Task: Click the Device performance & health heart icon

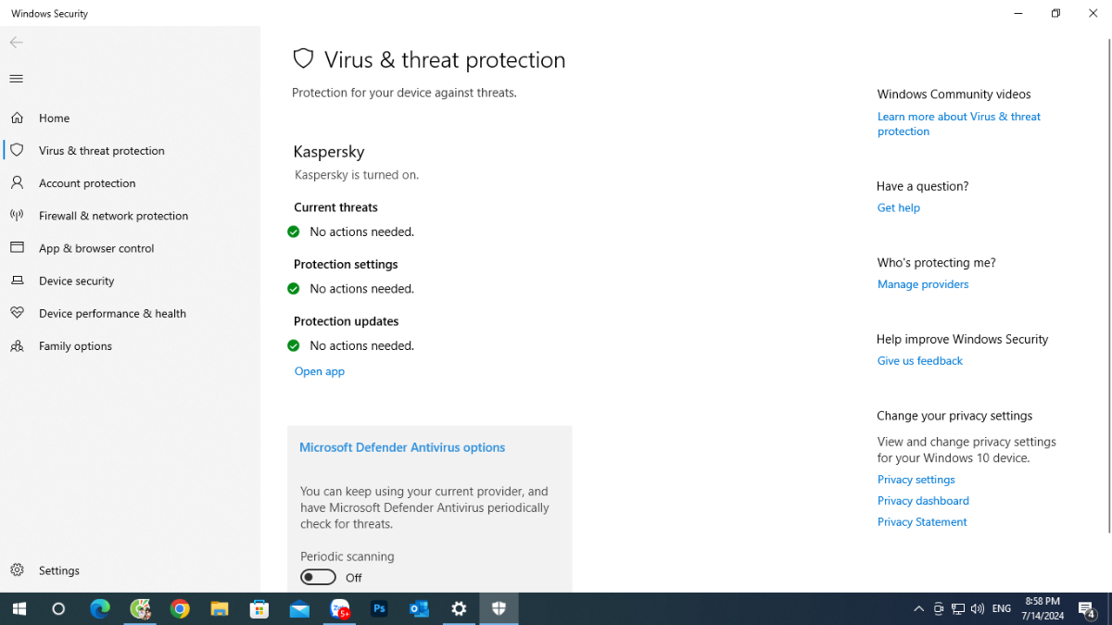Action: [x=17, y=313]
